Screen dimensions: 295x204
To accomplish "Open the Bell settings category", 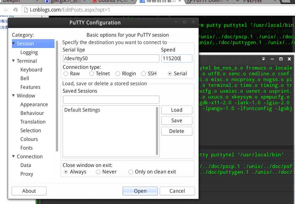I will point(25,79).
